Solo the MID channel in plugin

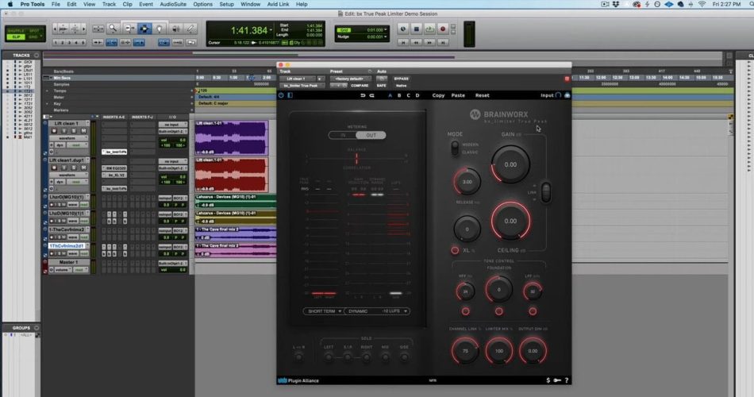385,357
